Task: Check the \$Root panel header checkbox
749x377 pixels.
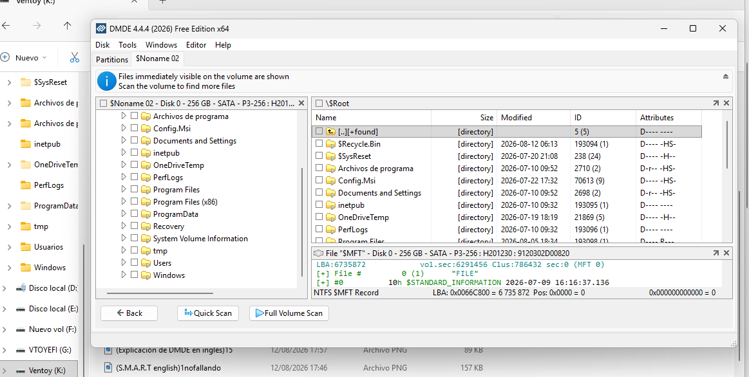Action: (x=319, y=103)
